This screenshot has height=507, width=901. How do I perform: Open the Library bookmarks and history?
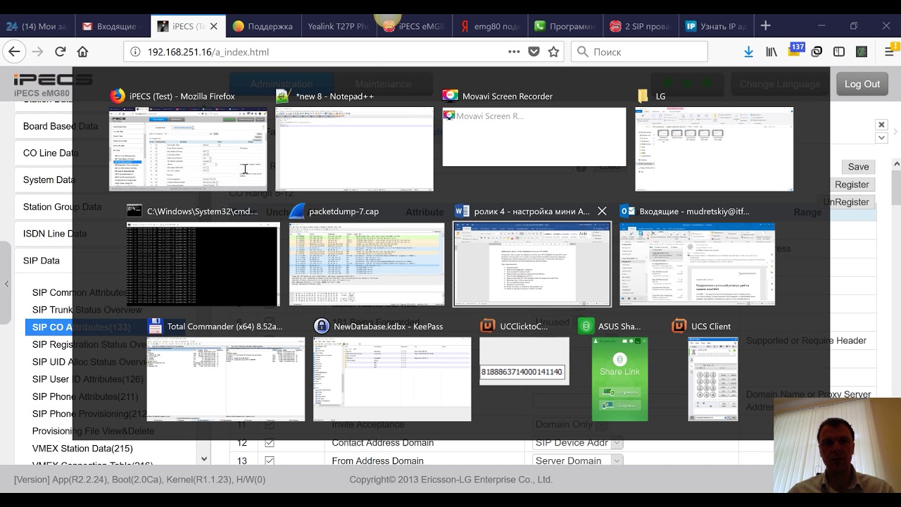tap(771, 51)
